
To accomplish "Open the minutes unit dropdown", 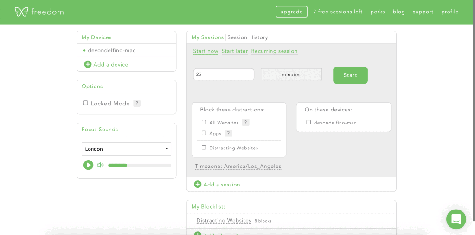I will (x=291, y=74).
